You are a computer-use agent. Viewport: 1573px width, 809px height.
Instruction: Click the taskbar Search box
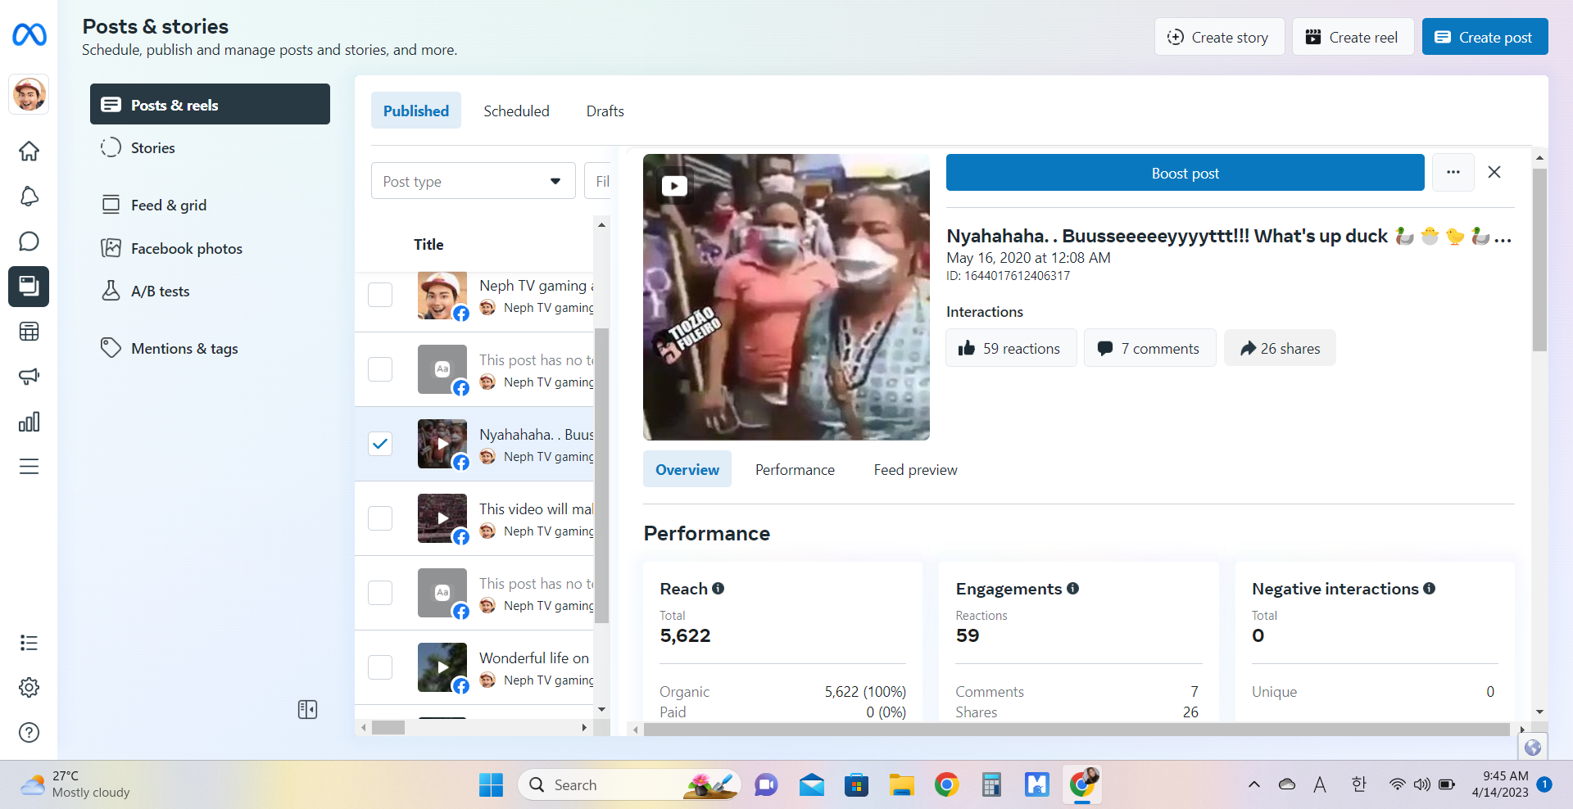[629, 784]
